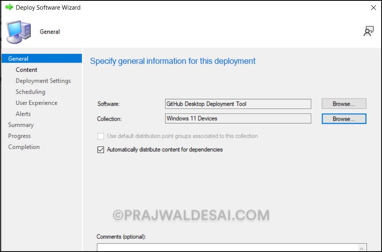The image size is (382, 252).
Task: Click the Software field showing GitHub Desktop Deployment Tool
Action: point(238,104)
